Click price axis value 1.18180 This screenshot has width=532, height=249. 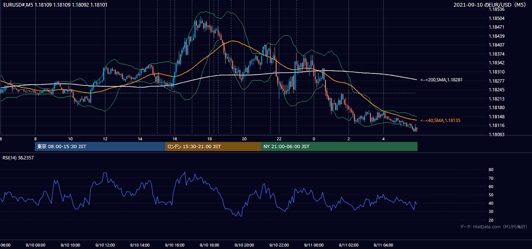pyautogui.click(x=497, y=107)
